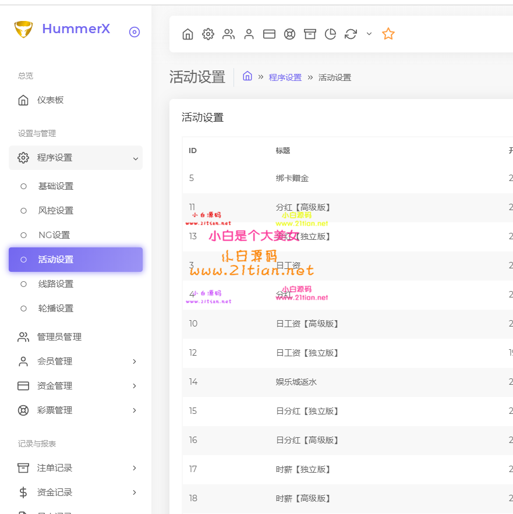This screenshot has height=514, width=513.
Task: Open 管理员管理 in the sidebar
Action: pos(59,337)
